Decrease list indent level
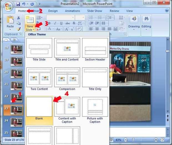 (x=91, y=23)
